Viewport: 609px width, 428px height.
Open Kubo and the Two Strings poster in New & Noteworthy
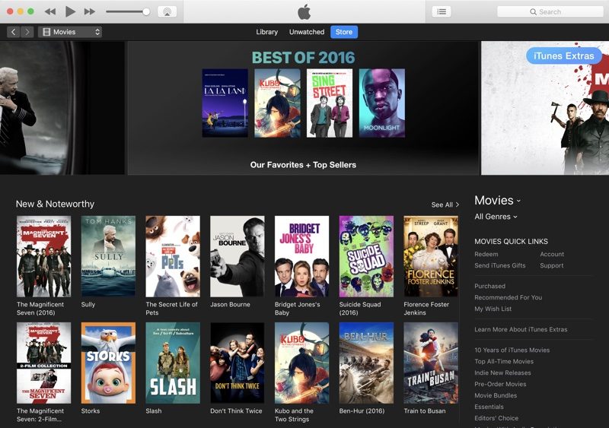[301, 363]
